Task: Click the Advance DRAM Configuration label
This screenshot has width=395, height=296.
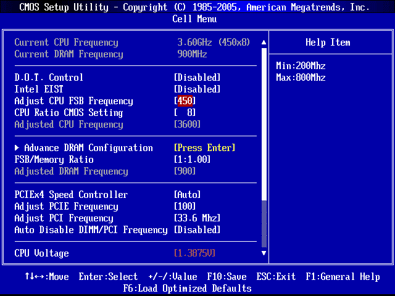Action: pyautogui.click(x=88, y=148)
